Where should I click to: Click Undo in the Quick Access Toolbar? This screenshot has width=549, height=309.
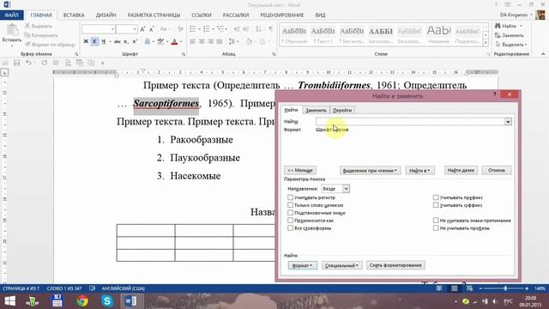click(x=28, y=63)
